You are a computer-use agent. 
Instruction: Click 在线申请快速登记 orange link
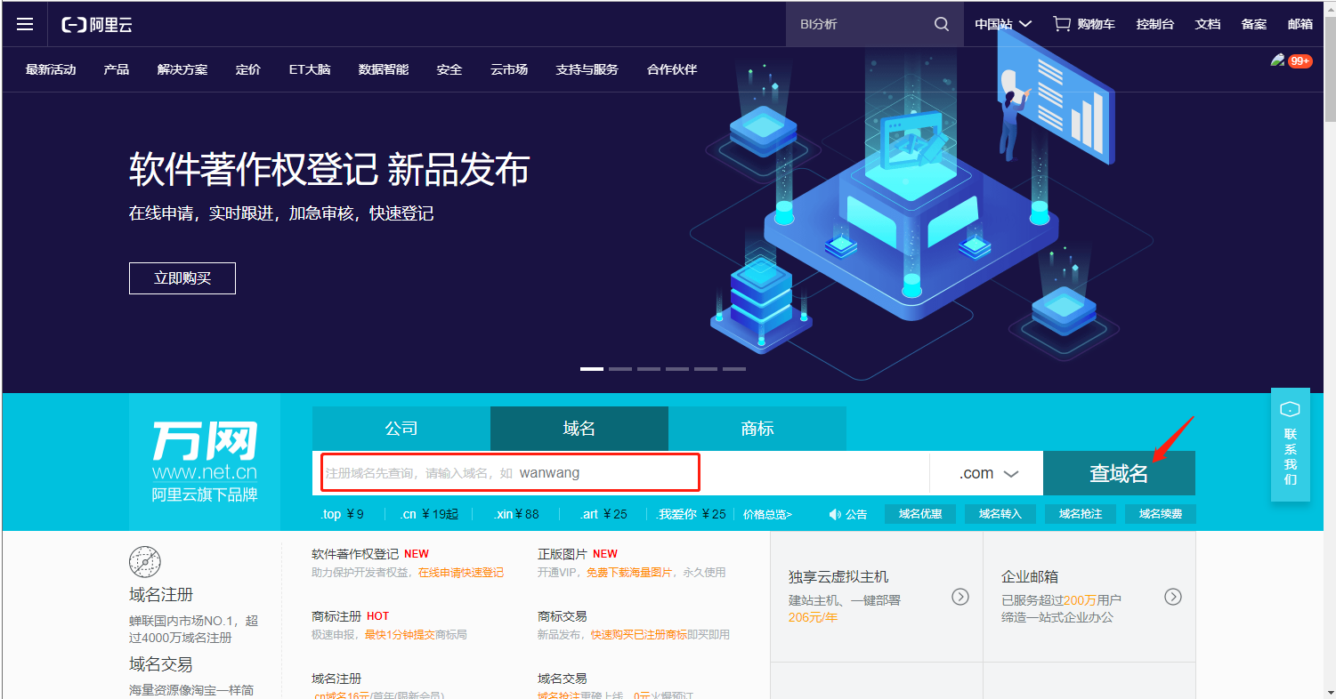[x=461, y=573]
